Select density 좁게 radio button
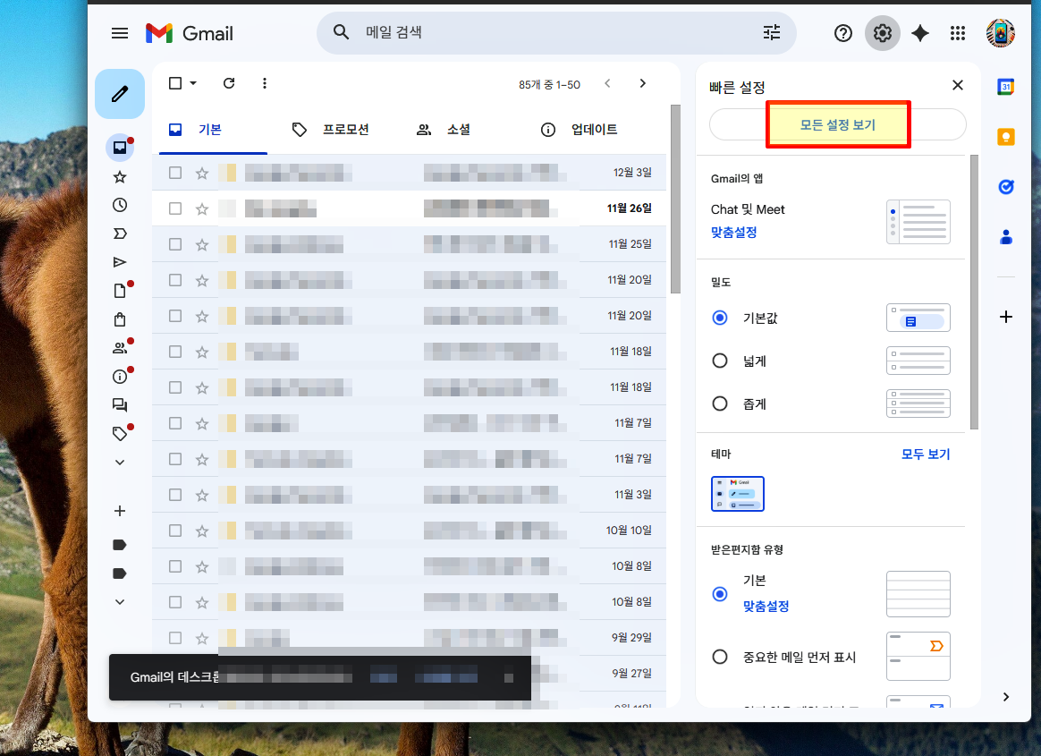This screenshot has width=1041, height=756. (x=720, y=403)
